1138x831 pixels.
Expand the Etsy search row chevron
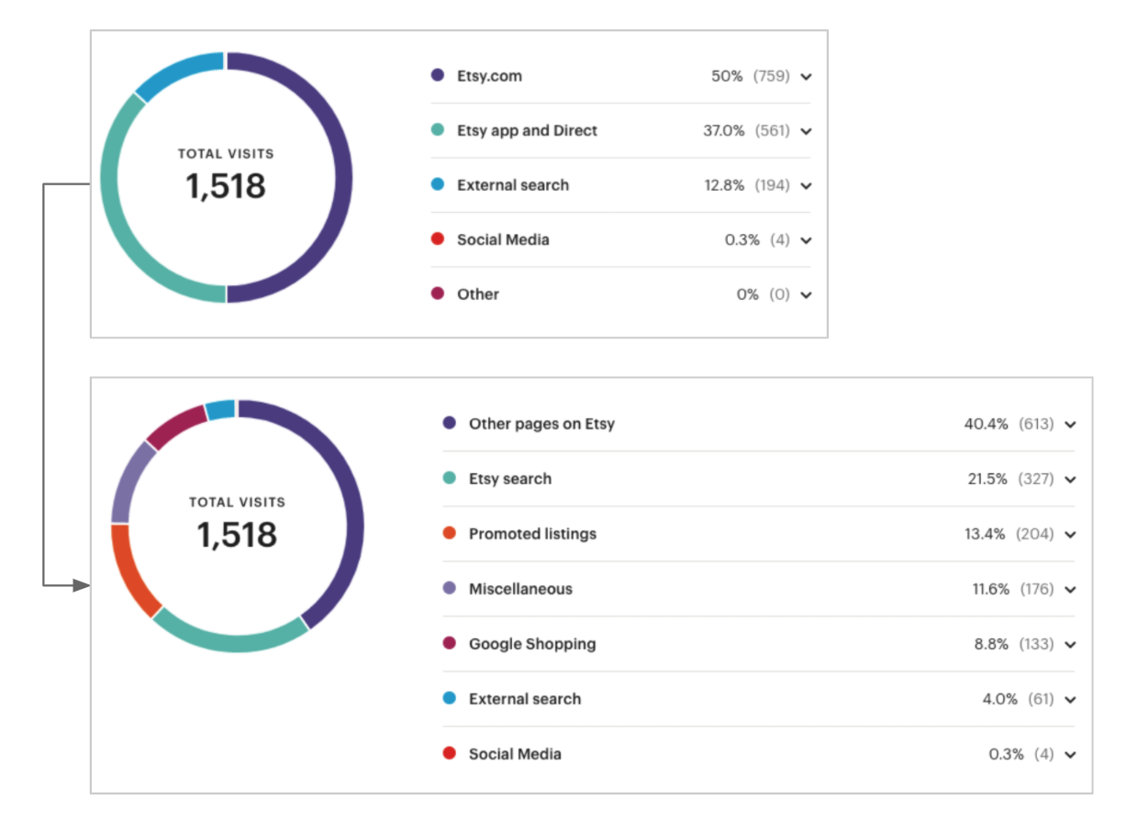pyautogui.click(x=1070, y=480)
